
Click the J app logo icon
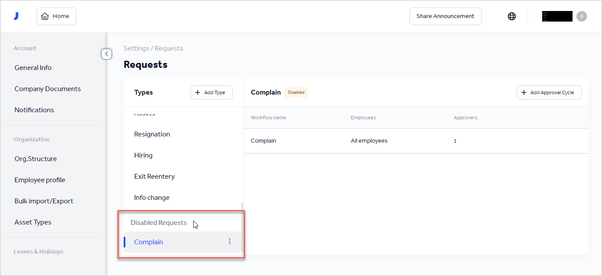click(16, 15)
